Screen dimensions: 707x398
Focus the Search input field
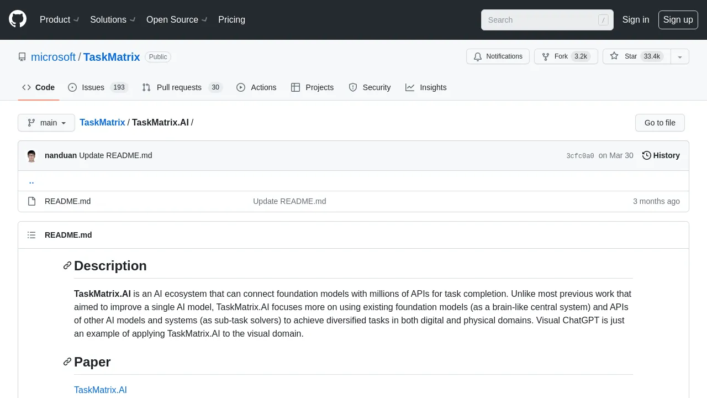547,20
